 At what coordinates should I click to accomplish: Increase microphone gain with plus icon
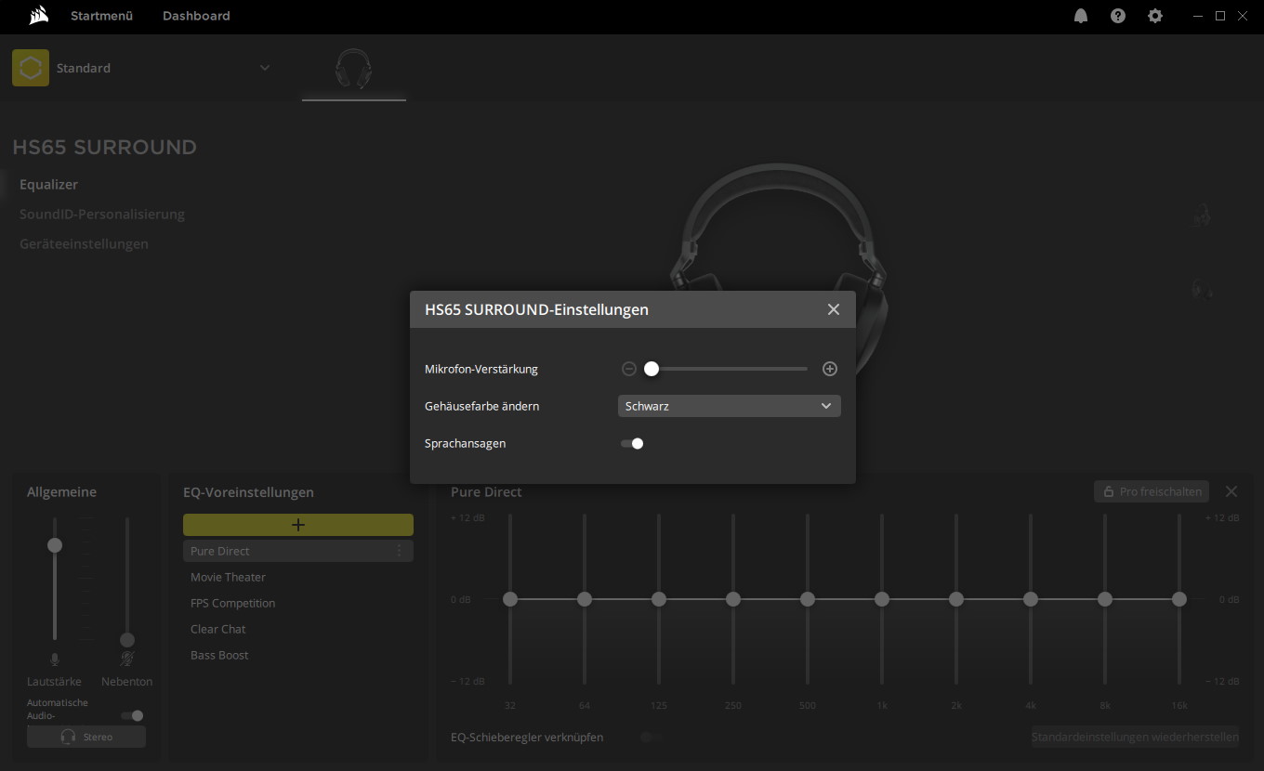pos(830,369)
